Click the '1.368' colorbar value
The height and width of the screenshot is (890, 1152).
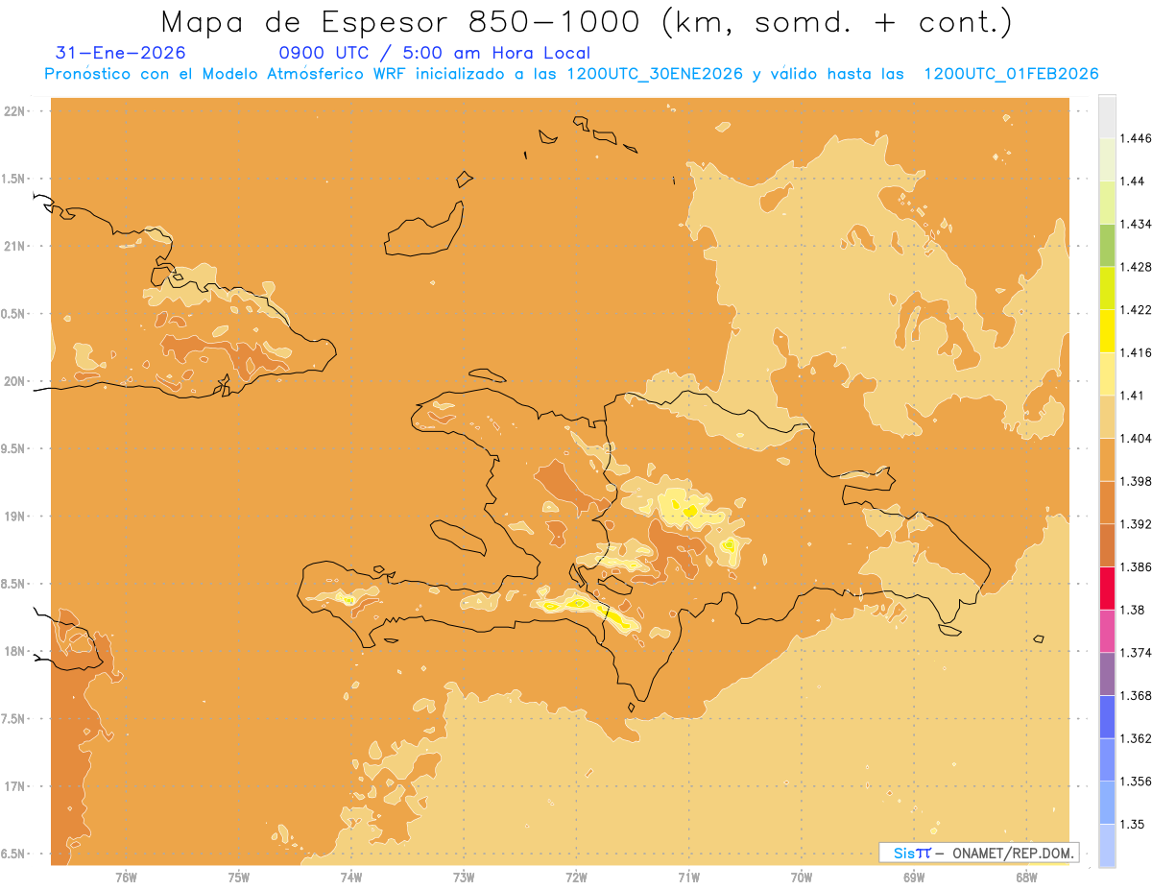1136,696
